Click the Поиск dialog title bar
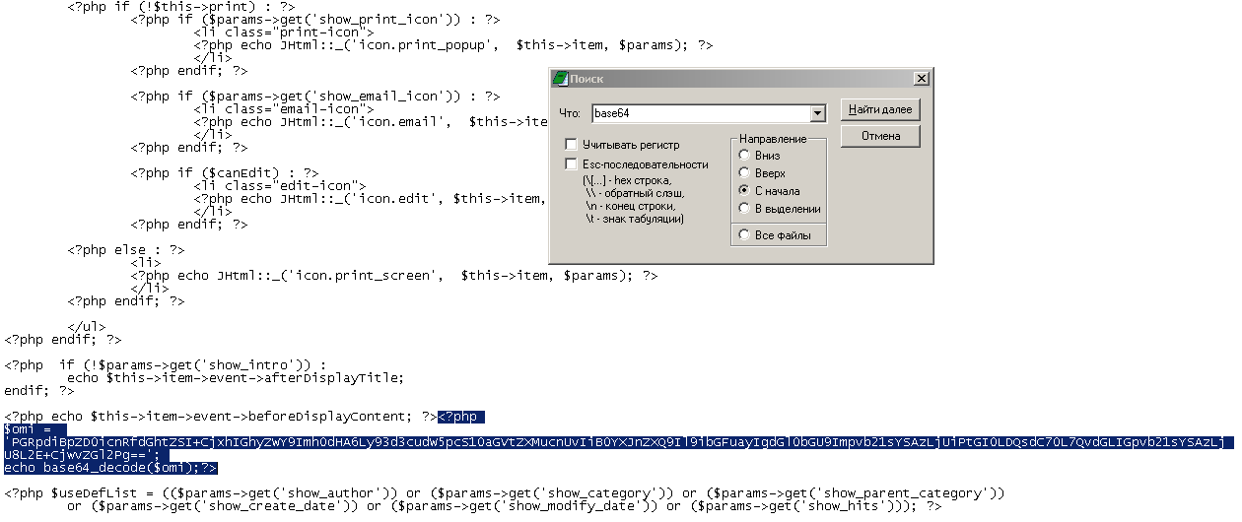The image size is (1242, 522). click(x=739, y=79)
